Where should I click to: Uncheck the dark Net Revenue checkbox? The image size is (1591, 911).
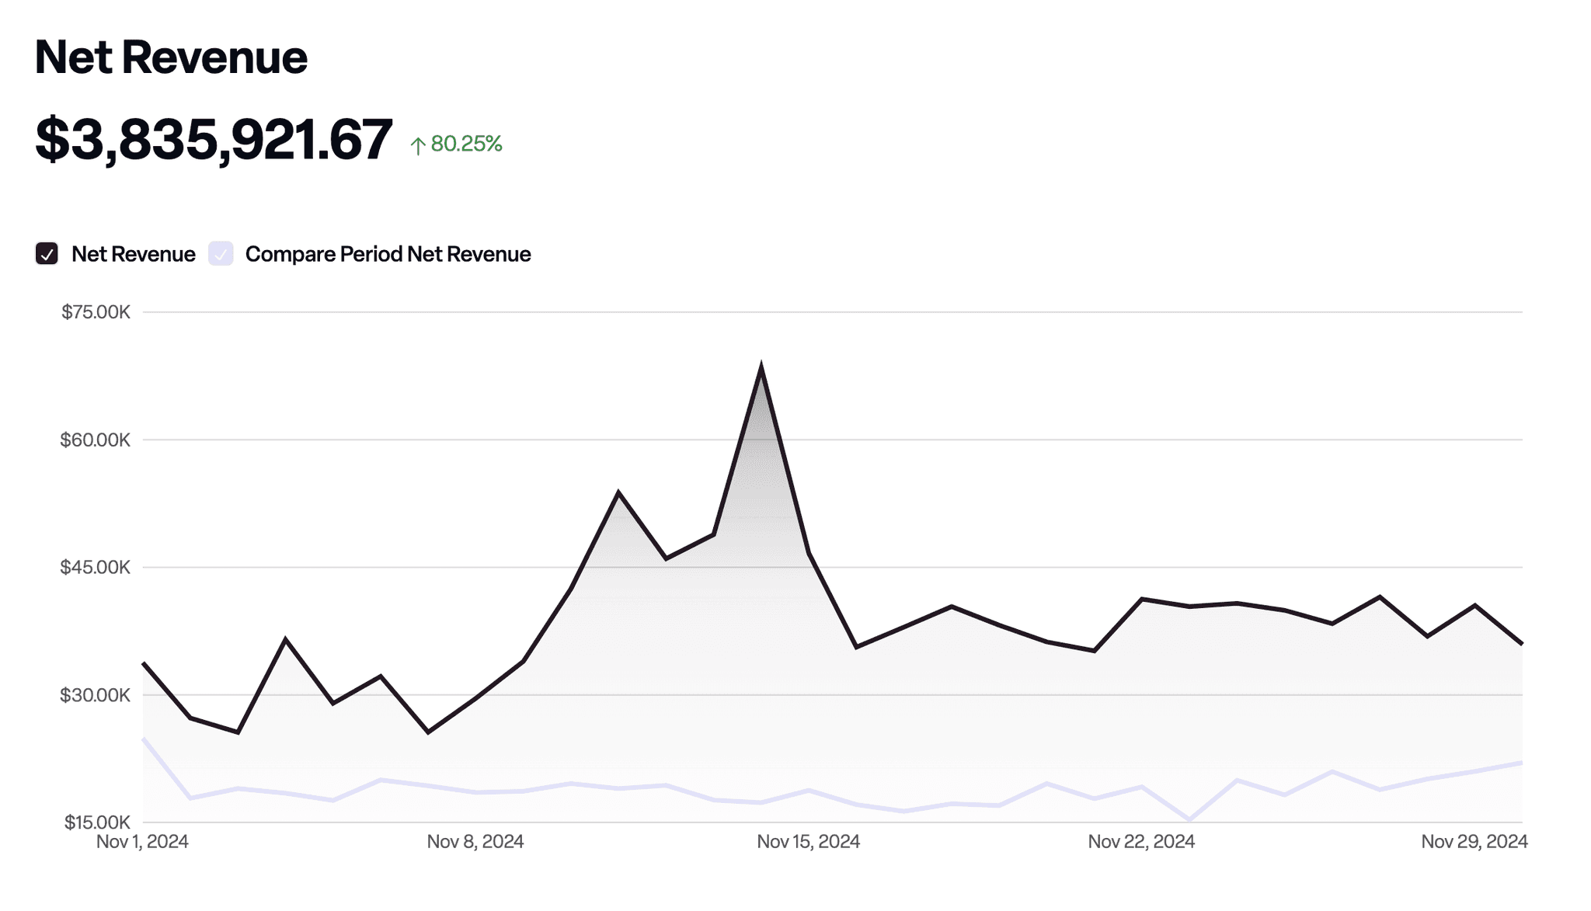(x=47, y=254)
